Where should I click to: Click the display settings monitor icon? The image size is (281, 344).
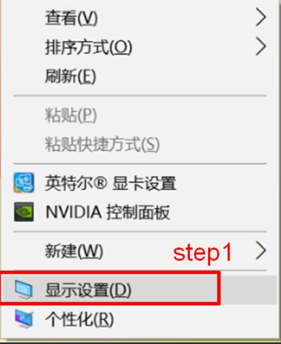[x=24, y=290]
